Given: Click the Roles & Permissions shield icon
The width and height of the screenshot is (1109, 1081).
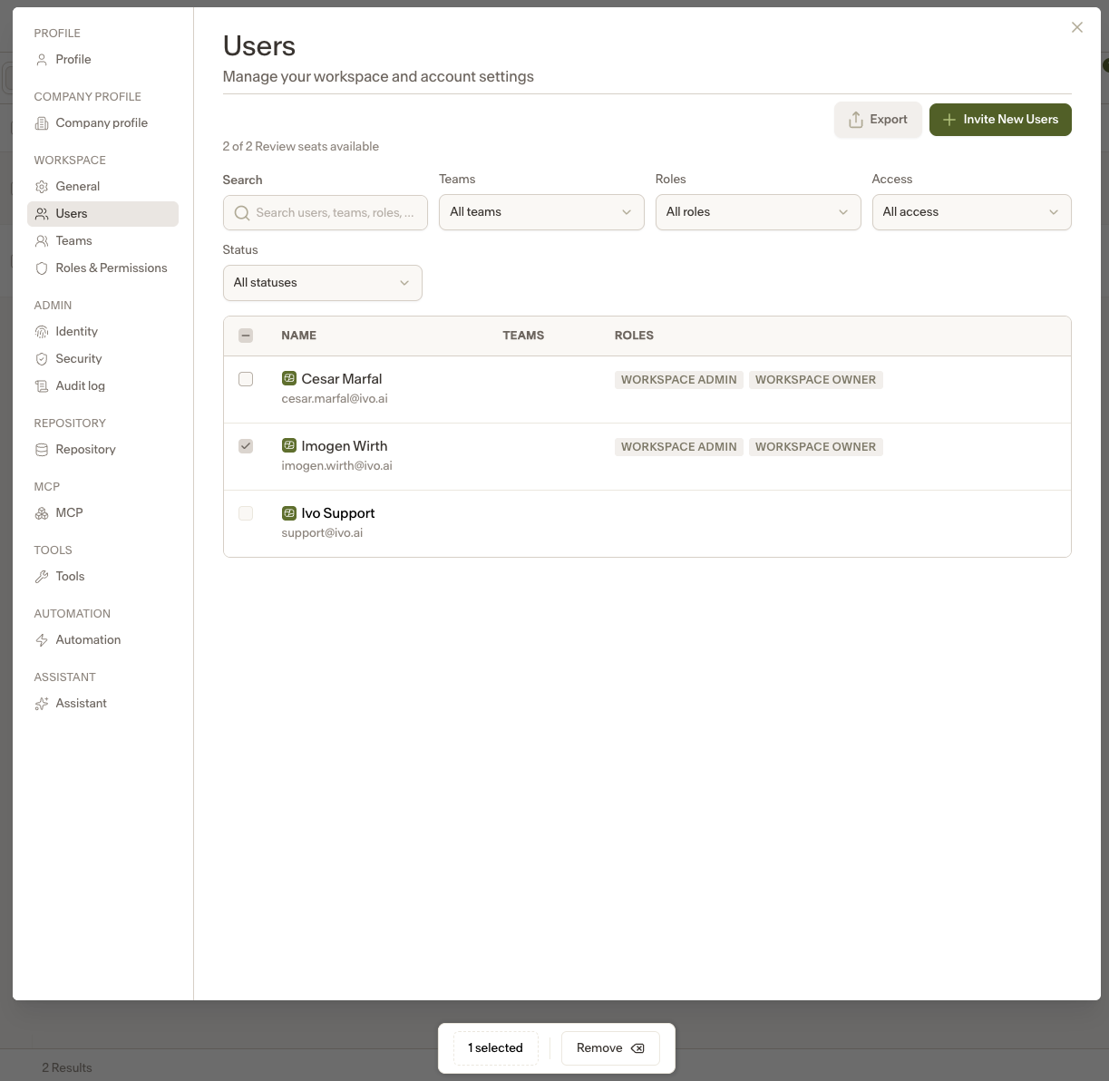Looking at the screenshot, I should [42, 268].
